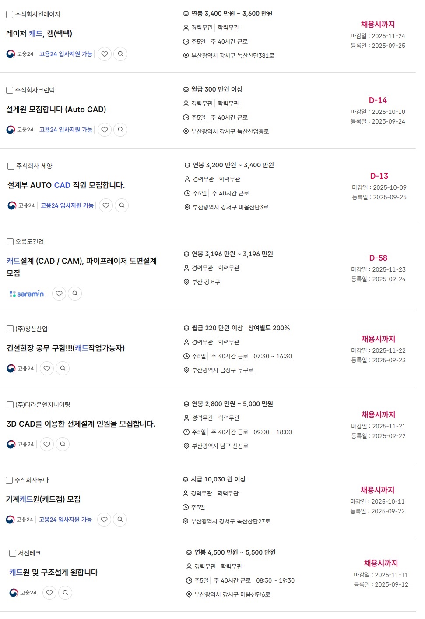Click 고용24 입사지원 가능 link for 주식회사두아
The width and height of the screenshot is (425, 619).
(65, 520)
